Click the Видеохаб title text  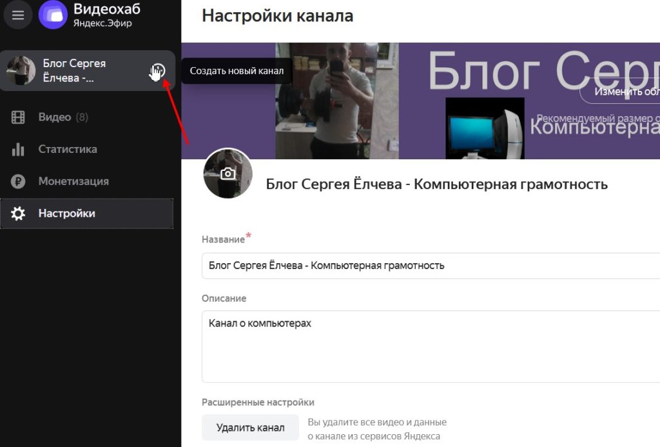tap(107, 9)
